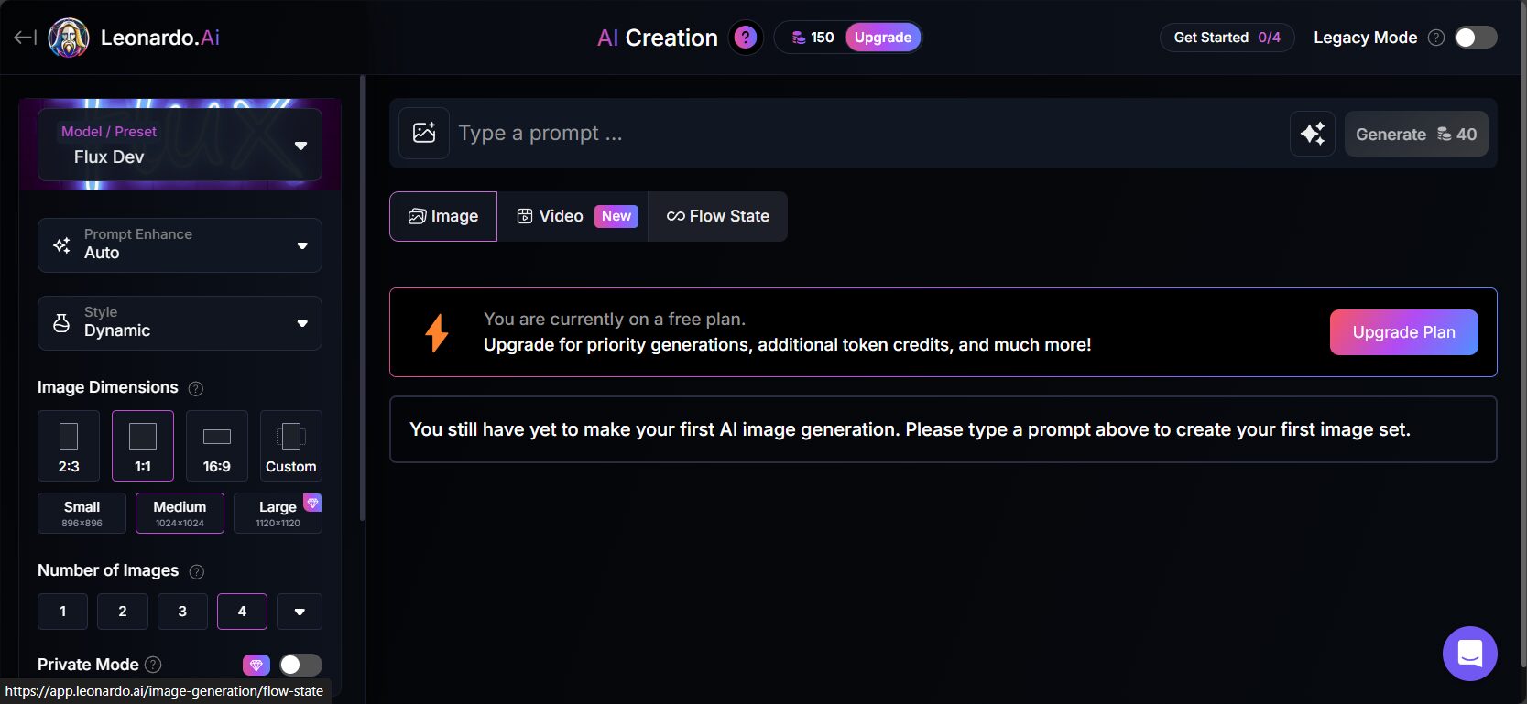The image size is (1527, 704).
Task: Switch to the Image tab
Action: [x=443, y=216]
